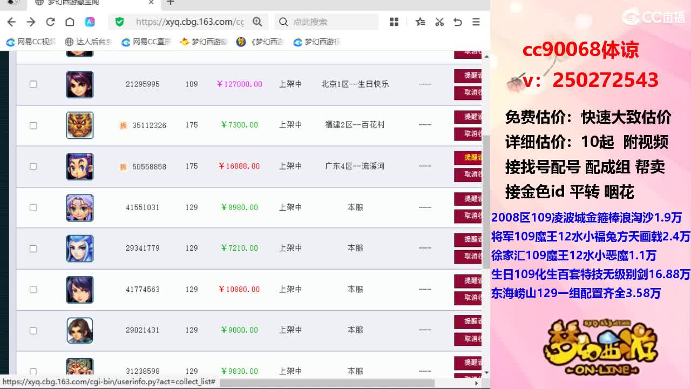The image size is (691, 389).
Task: Click the character avatar of listing 35112326
Action: [x=79, y=125]
